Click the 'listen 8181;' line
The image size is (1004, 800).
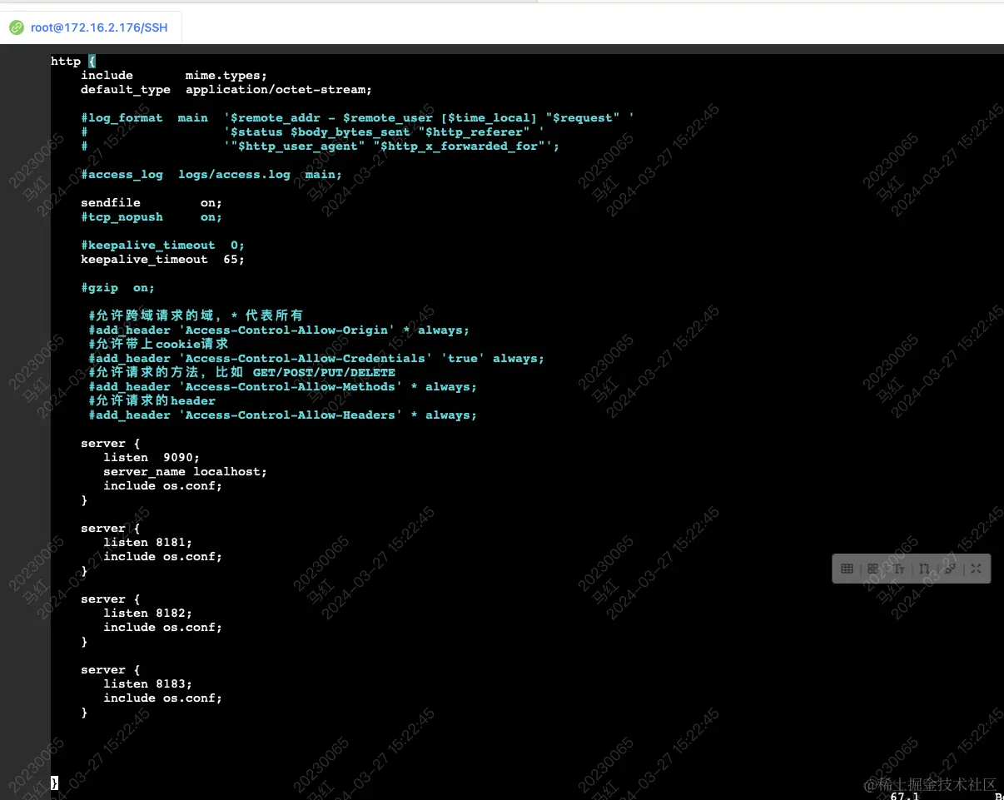coord(148,542)
